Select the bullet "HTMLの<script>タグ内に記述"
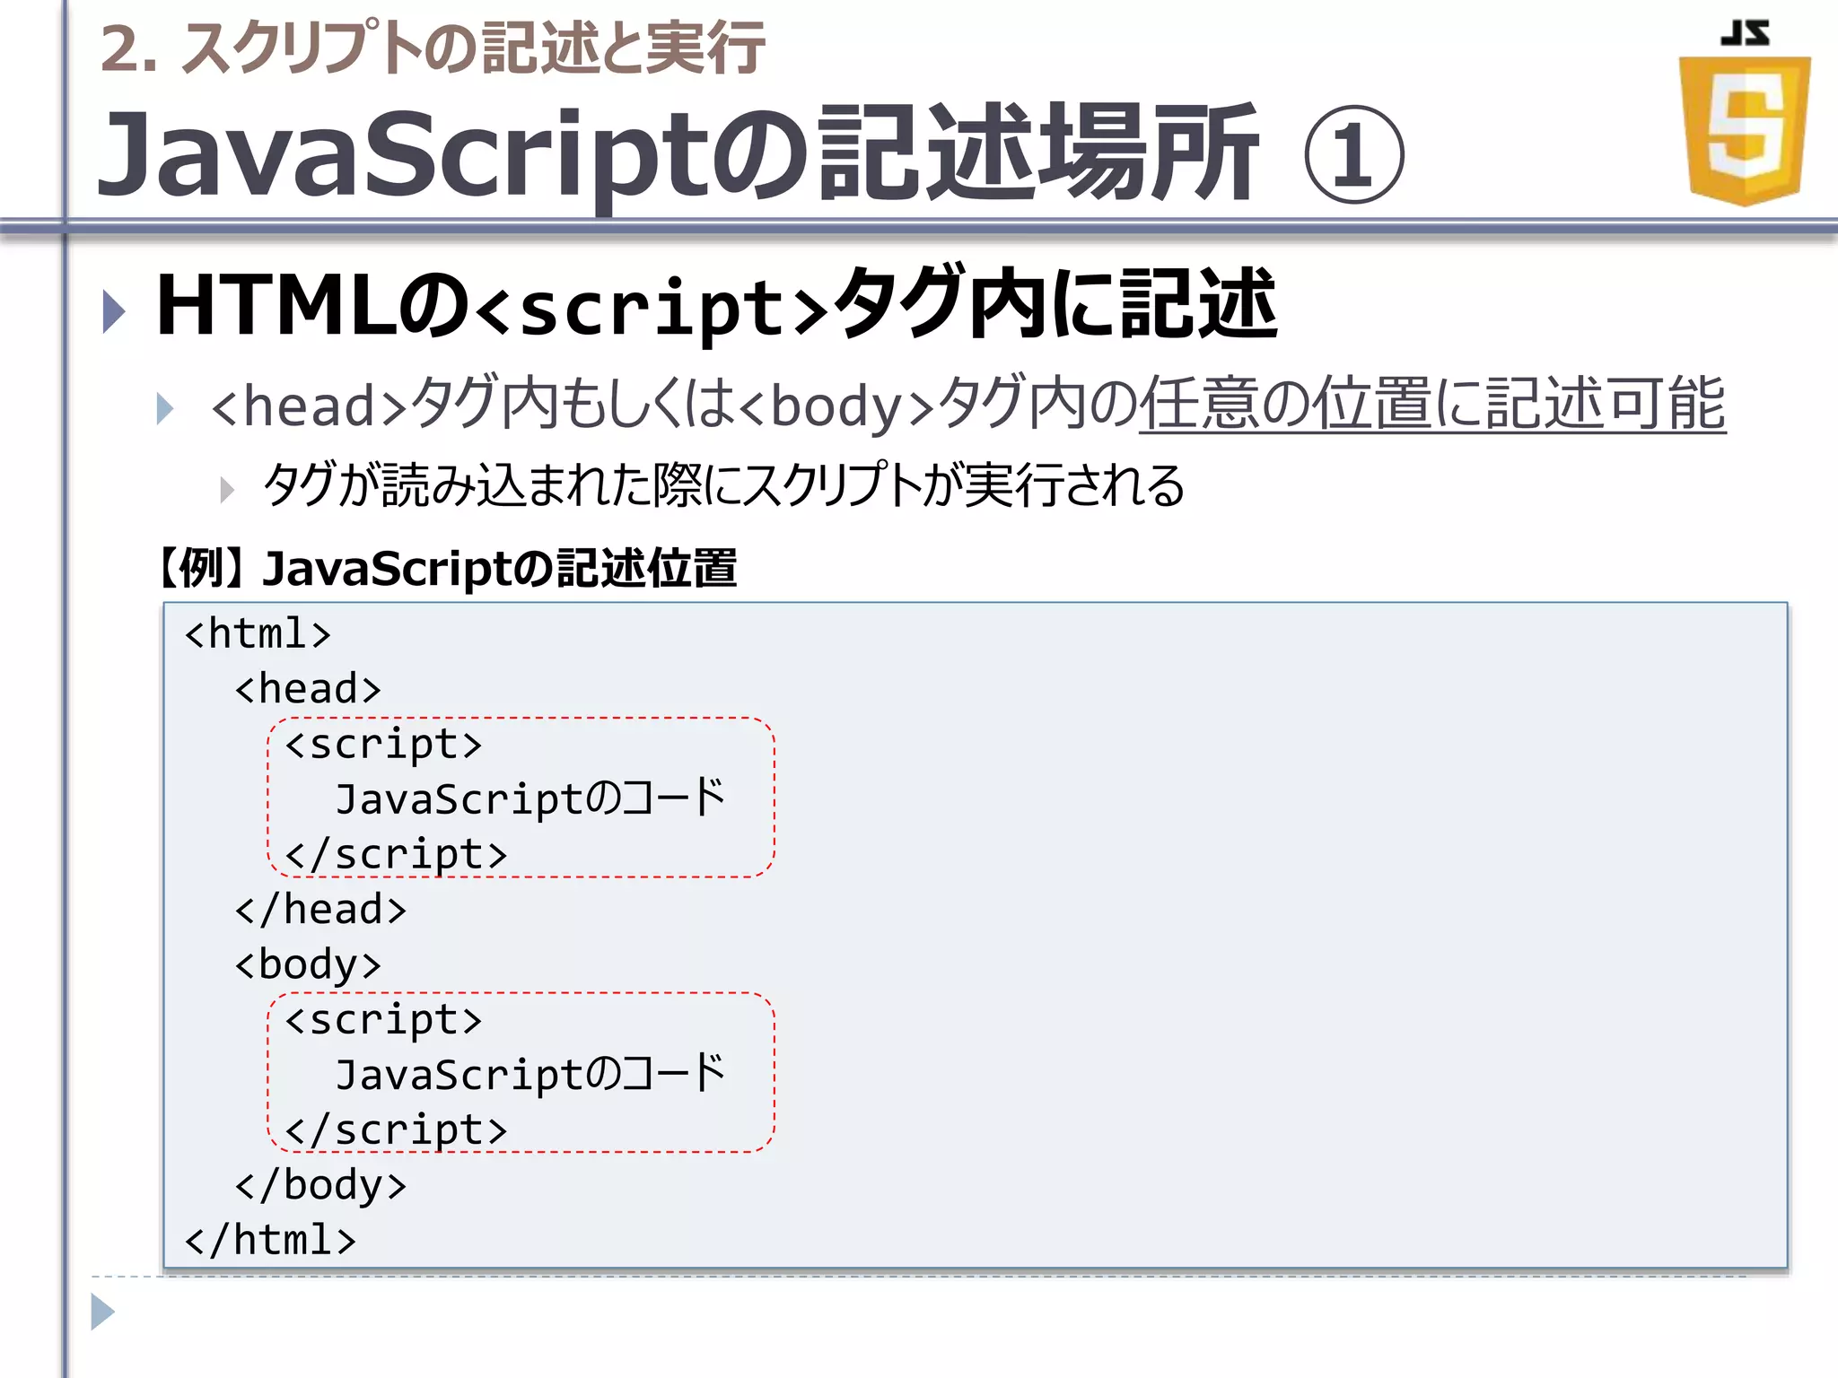Viewport: 1838px width, 1378px height. click(716, 305)
